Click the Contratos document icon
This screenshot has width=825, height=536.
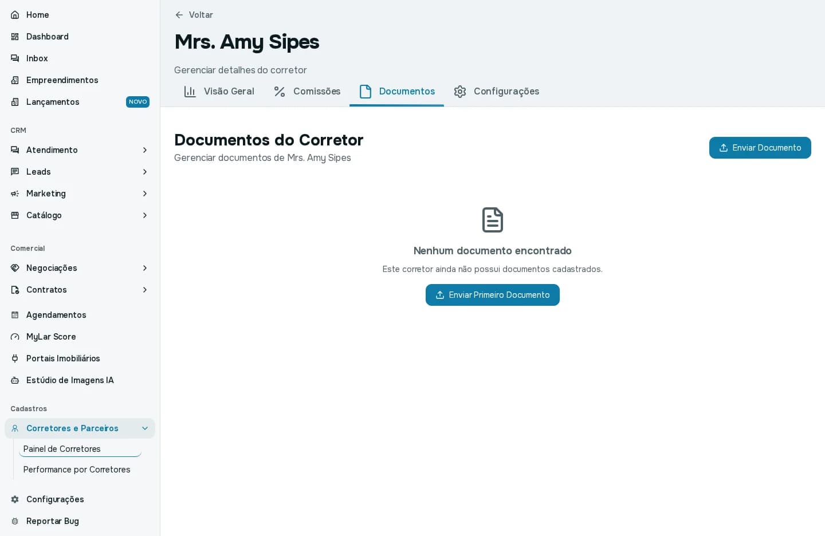[15, 290]
